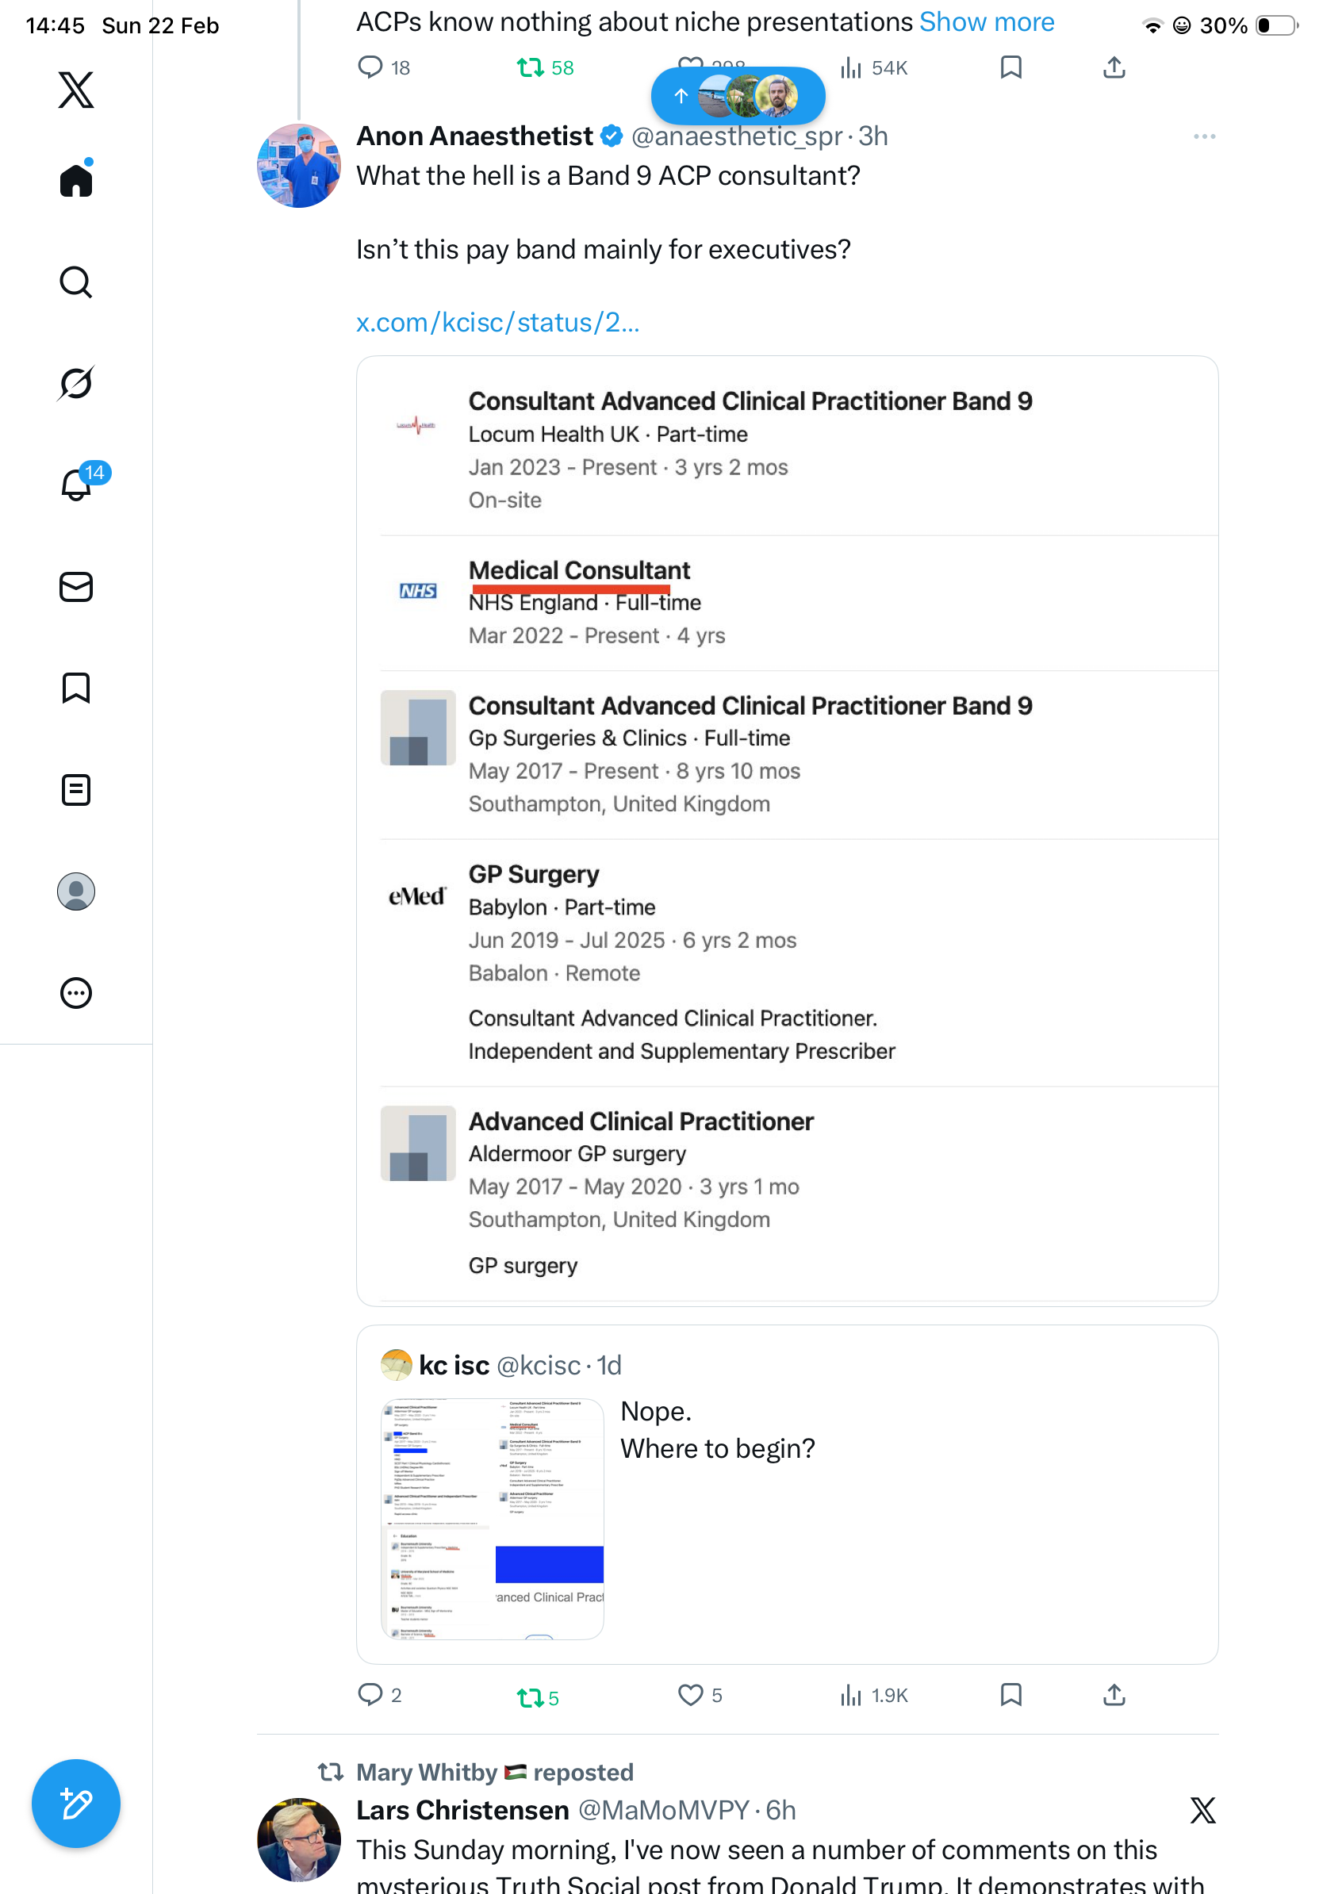Like the Anon Anaesthetist post
This screenshot has height=1894, width=1323.
pyautogui.click(x=689, y=1694)
